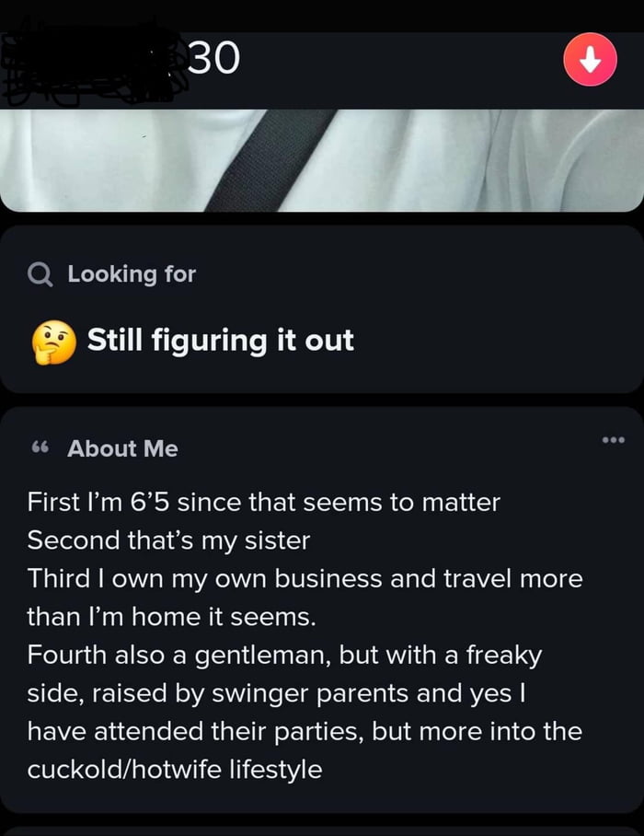
Task: Click the "Looking for" heading
Action: pos(132,273)
